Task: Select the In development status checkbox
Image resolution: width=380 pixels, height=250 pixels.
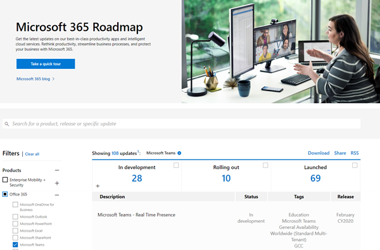Action: (176, 165)
